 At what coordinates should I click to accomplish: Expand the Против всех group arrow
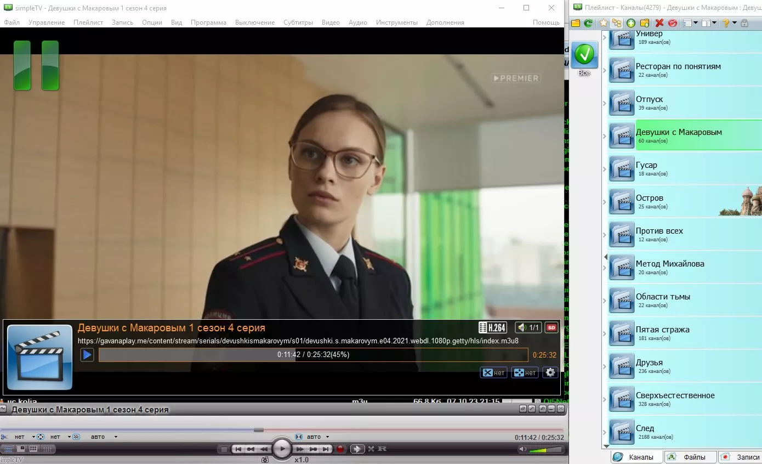tap(605, 235)
